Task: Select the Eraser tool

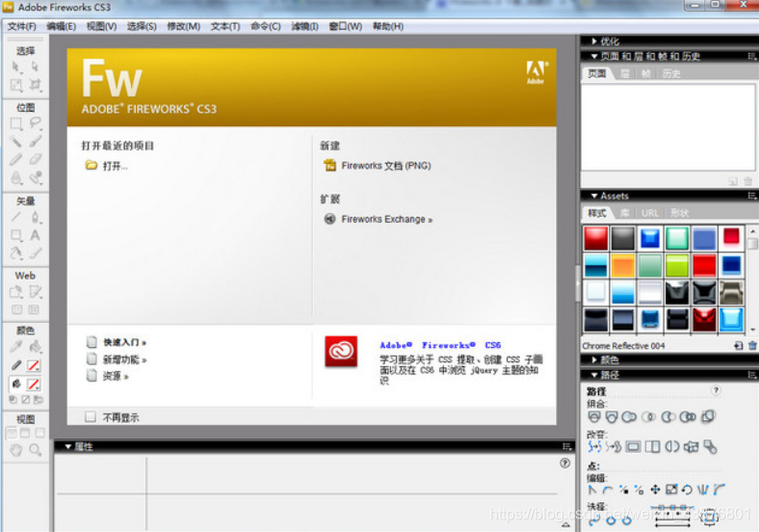Action: pos(35,159)
